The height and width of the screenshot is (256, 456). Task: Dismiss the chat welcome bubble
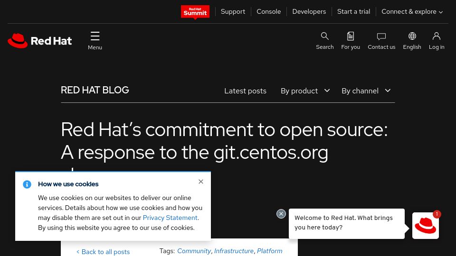coord(281,214)
